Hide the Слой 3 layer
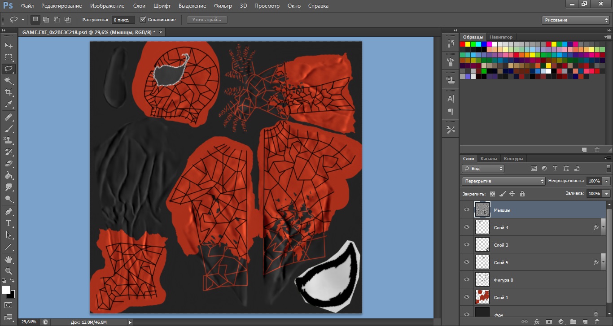 coord(467,245)
